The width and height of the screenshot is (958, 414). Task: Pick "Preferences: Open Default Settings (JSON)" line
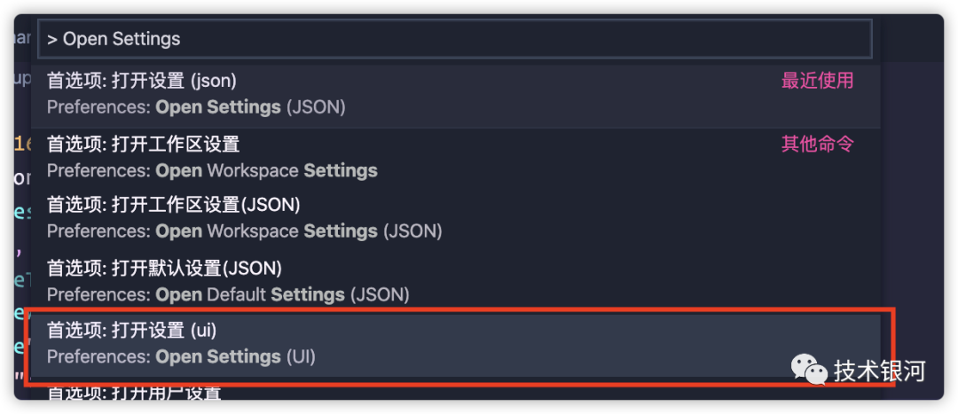point(228,295)
